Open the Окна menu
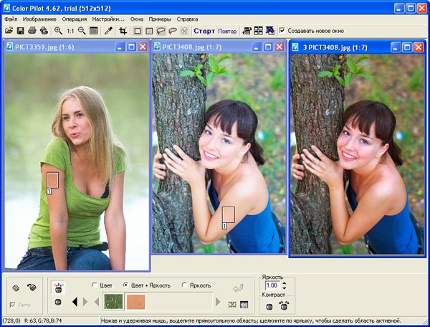The image size is (430, 327). [137, 19]
